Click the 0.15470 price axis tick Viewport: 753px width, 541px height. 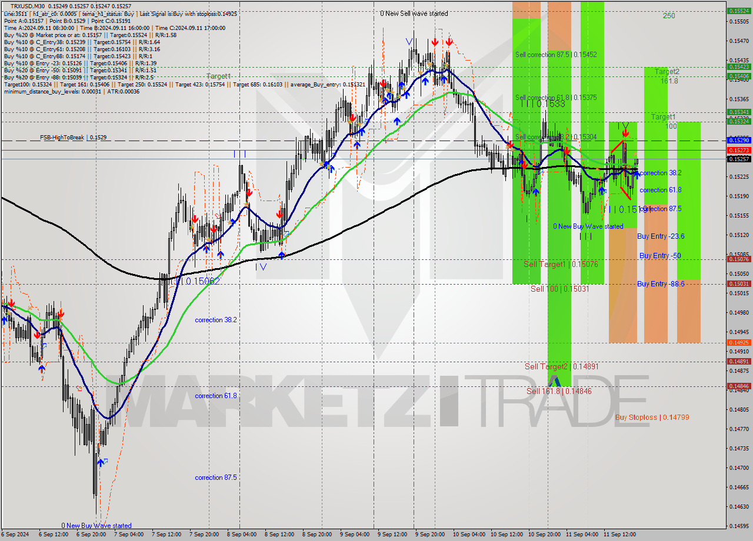tap(739, 41)
